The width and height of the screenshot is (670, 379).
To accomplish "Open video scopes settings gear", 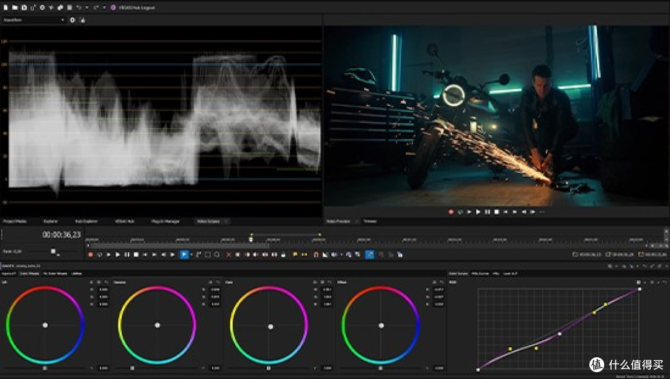I will point(72,20).
